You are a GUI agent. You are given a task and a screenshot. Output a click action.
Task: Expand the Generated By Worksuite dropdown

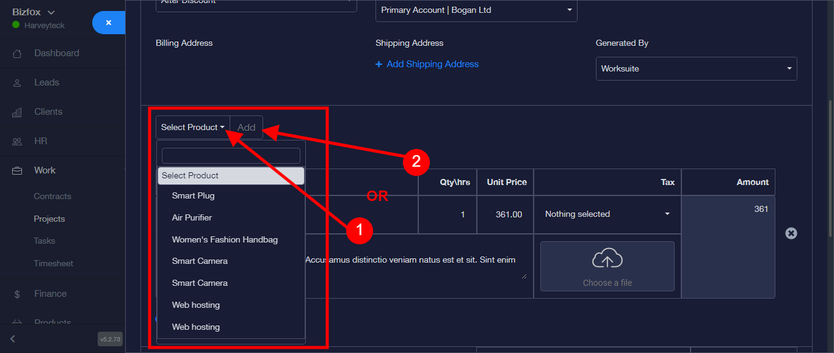(x=696, y=68)
